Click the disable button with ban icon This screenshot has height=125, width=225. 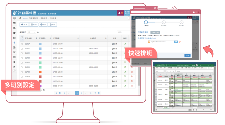coord(43,24)
